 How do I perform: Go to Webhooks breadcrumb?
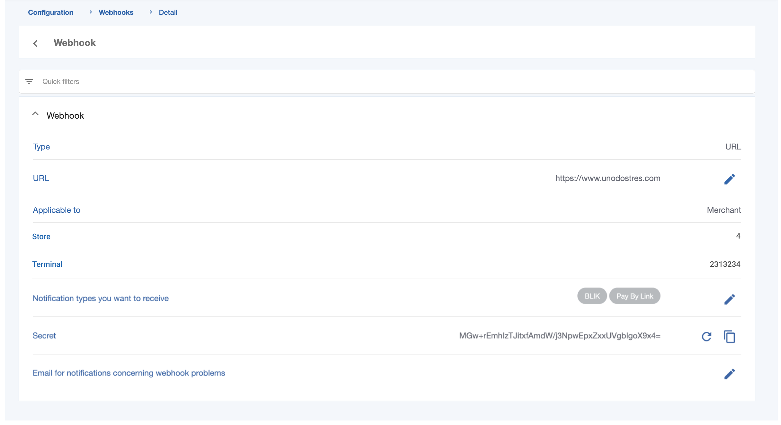pyautogui.click(x=116, y=12)
